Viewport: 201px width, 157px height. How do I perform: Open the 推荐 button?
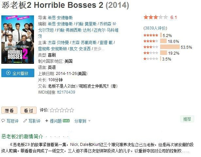click(x=187, y=119)
